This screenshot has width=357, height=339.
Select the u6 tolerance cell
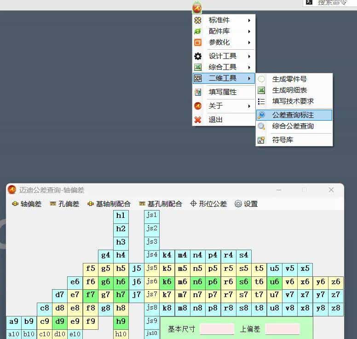click(274, 282)
